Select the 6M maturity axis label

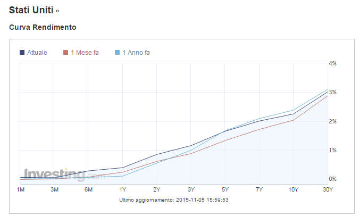[89, 190]
